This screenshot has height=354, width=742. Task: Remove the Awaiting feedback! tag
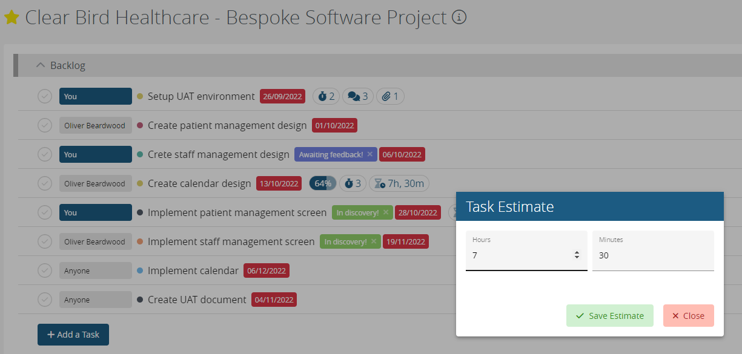[x=369, y=154]
